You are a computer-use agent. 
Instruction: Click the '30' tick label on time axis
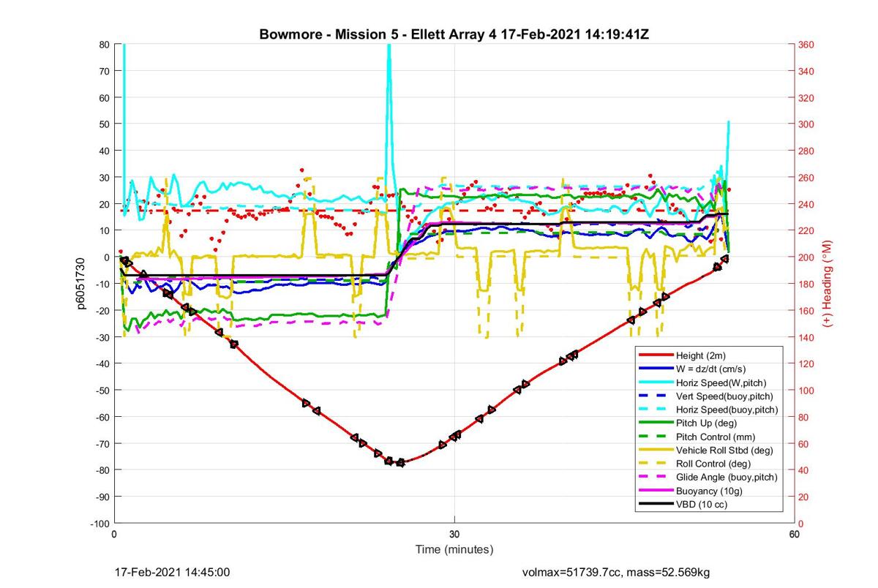[454, 535]
